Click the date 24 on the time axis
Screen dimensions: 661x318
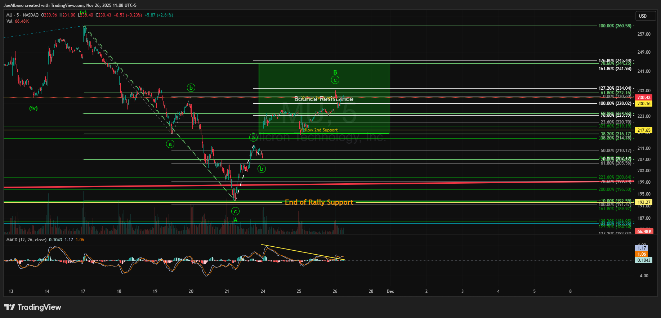pos(263,291)
